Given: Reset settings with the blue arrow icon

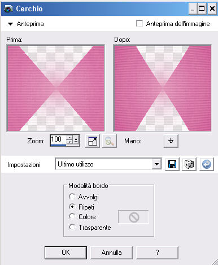Looking at the screenshot, I should coord(207,164).
